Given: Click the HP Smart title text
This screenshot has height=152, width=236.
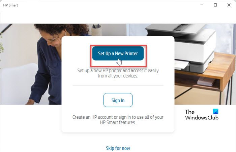Looking at the screenshot, I should [x=10, y=5].
